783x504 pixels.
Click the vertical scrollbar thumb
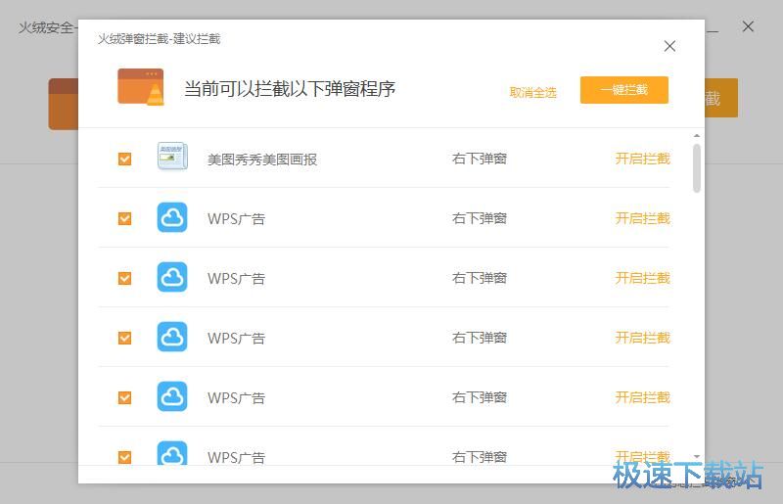(697, 168)
